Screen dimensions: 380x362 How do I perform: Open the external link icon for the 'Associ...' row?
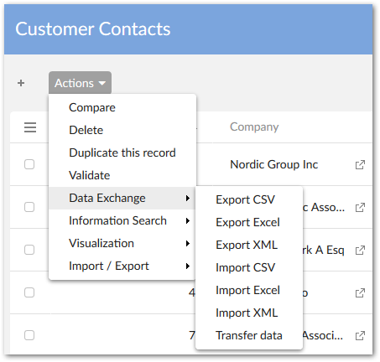coord(360,336)
